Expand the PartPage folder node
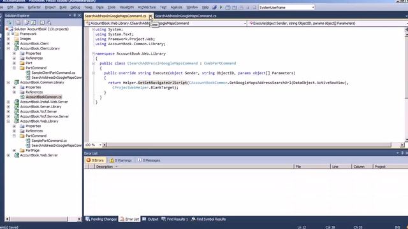Viewport: 408px width, 229px height. [x=14, y=150]
